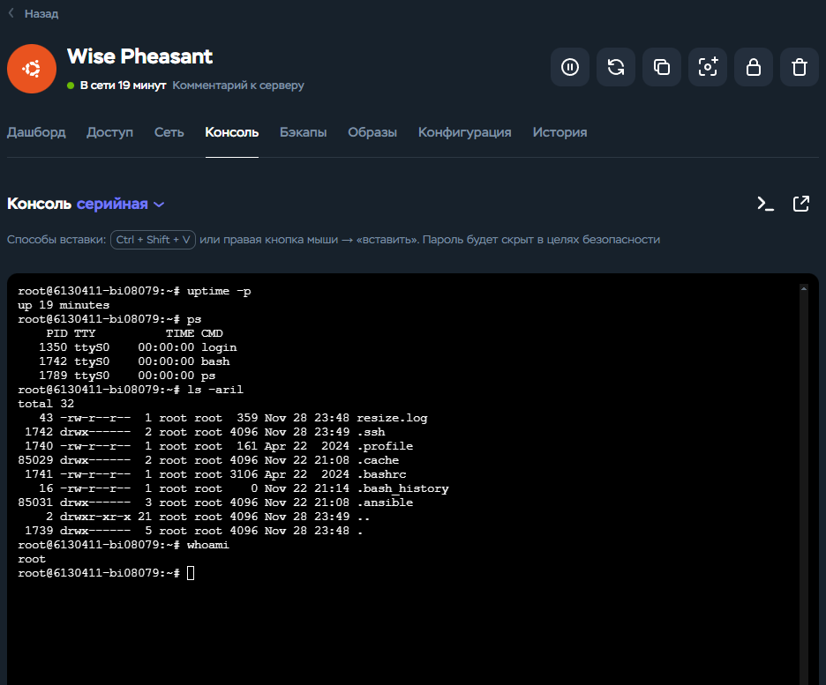This screenshot has height=685, width=826.
Task: Click the terminal prompt icon above console
Action: 765,204
